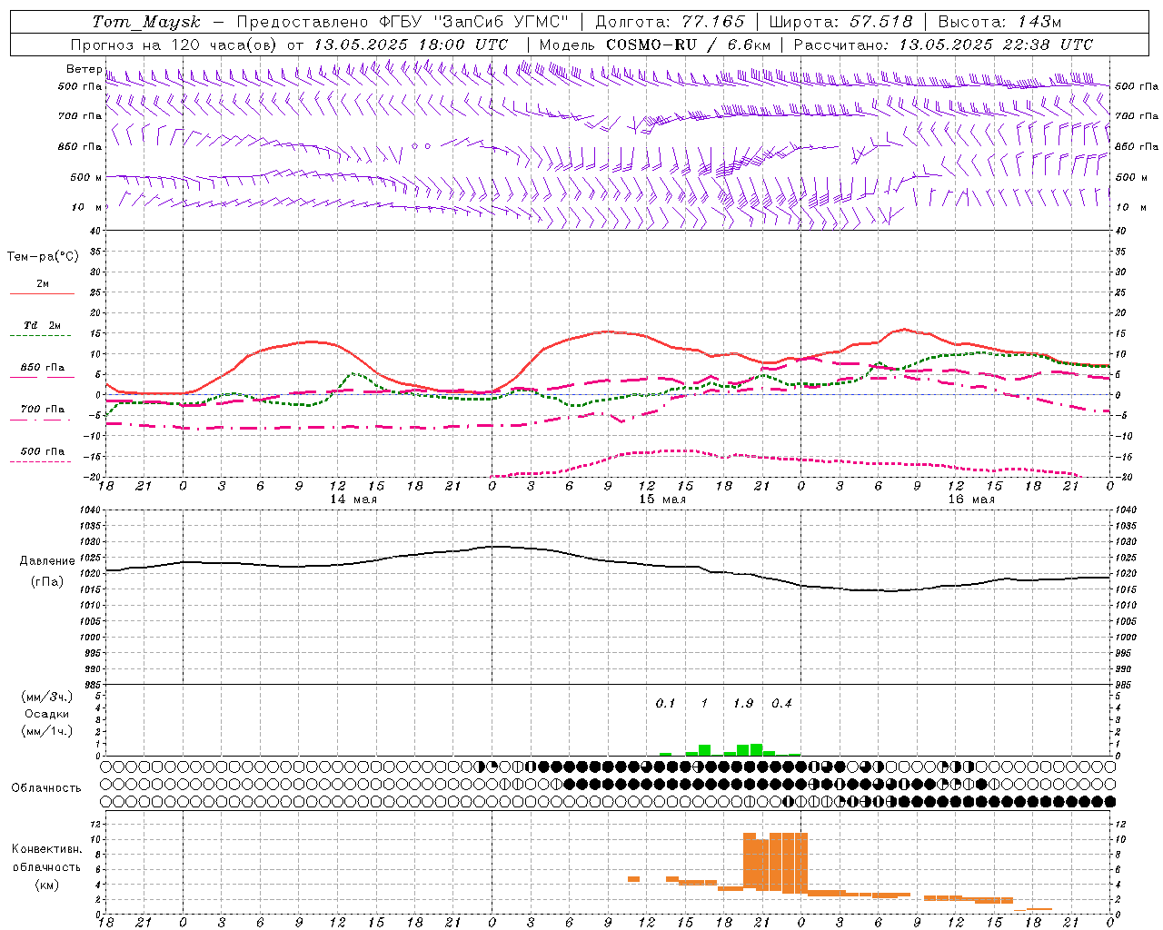Click the 'Осадки' precipitation label

point(47,714)
